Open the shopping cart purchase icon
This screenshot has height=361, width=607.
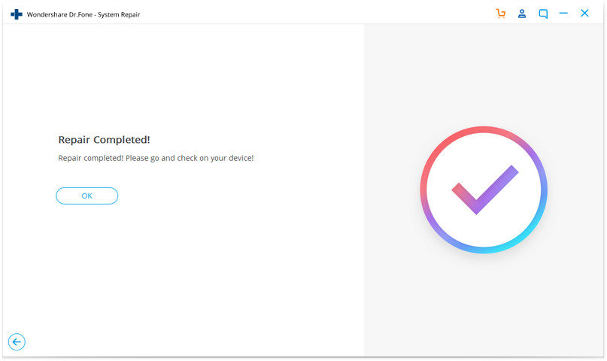point(501,14)
